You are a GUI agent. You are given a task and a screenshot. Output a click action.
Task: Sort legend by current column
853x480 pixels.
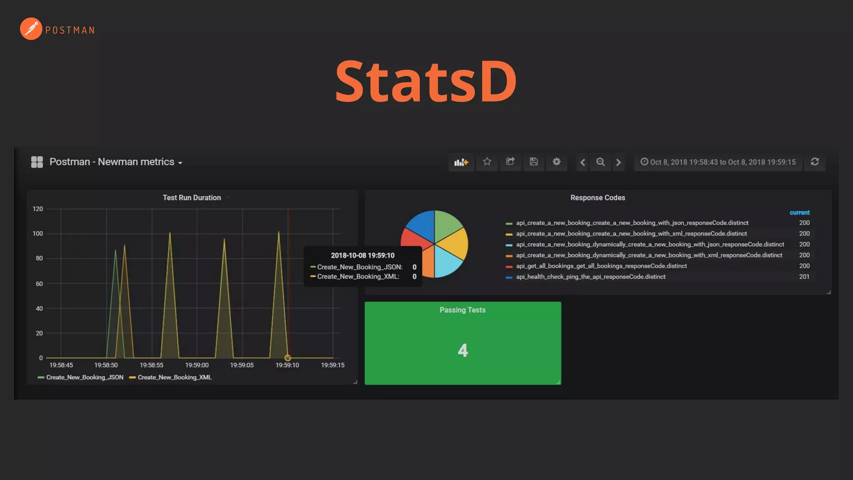(x=799, y=212)
